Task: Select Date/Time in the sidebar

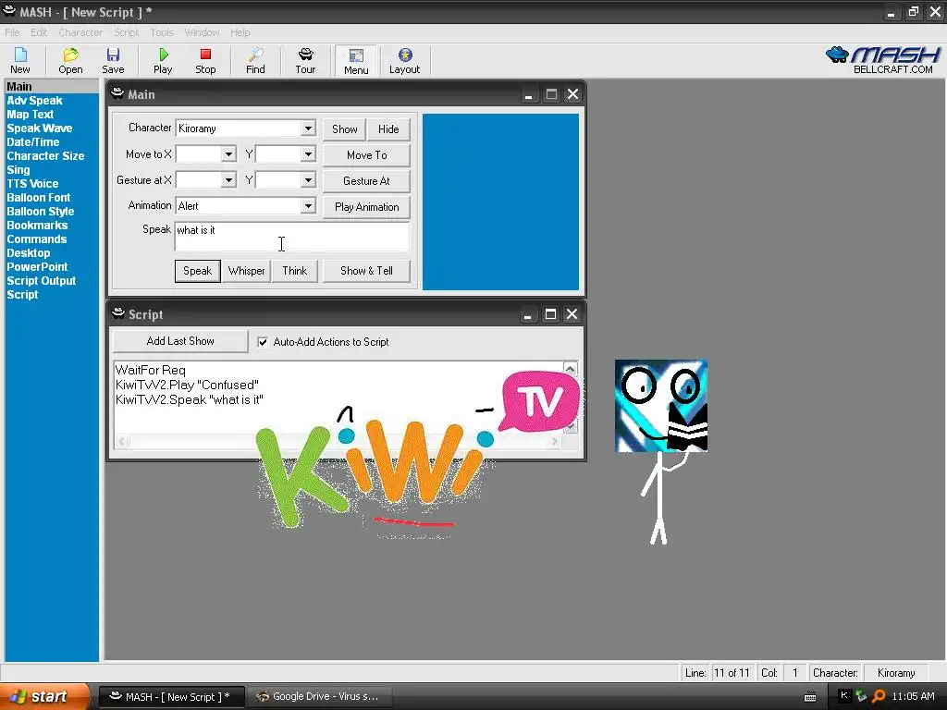Action: click(x=33, y=142)
